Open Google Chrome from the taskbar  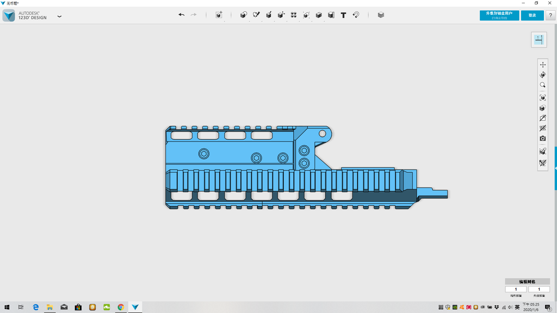point(121,308)
